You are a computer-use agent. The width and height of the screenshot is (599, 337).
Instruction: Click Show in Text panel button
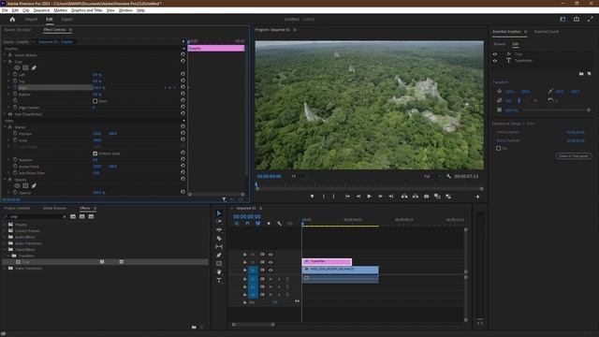[x=573, y=156]
